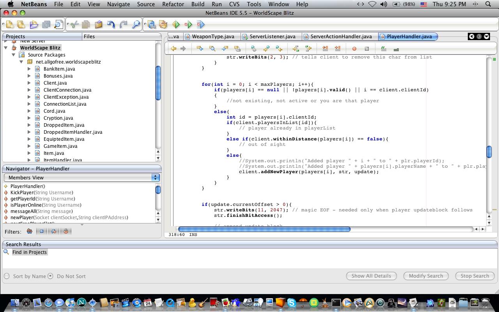Expand the ConnectionList.java node
Screen dimensions: 499x312
point(29,104)
